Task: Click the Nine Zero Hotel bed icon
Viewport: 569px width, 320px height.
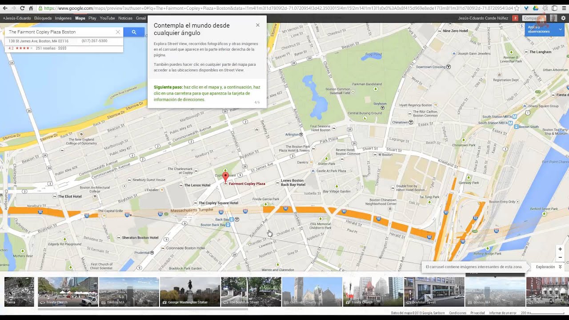Action: 440,31
